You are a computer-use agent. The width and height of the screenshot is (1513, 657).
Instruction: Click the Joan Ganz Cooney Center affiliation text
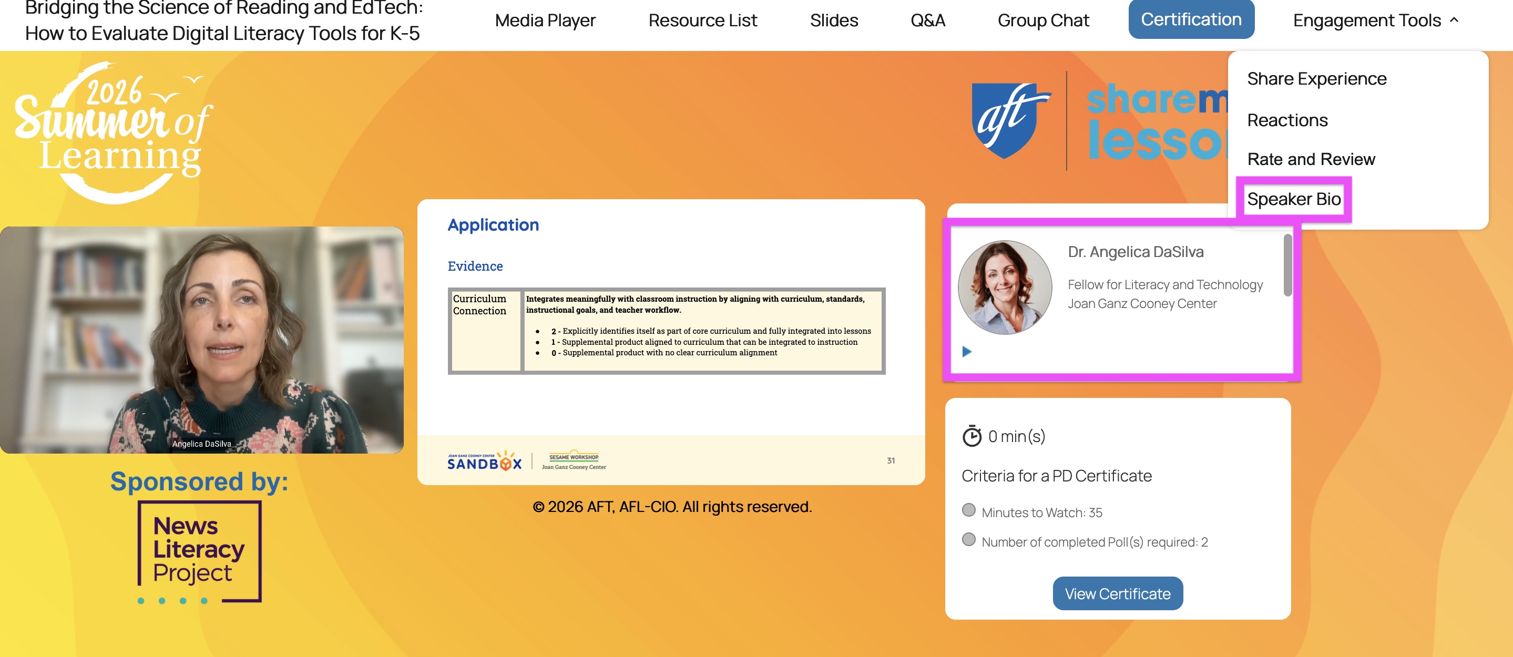[x=1142, y=304]
